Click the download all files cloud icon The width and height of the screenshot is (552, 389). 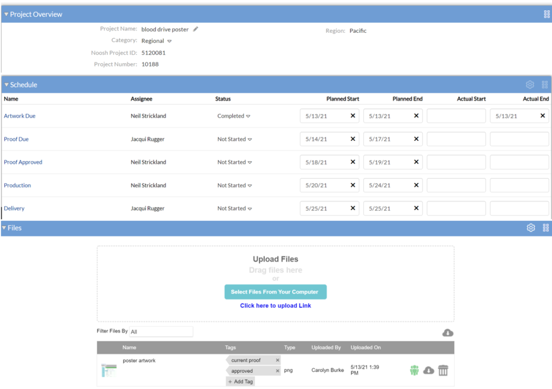tap(447, 333)
